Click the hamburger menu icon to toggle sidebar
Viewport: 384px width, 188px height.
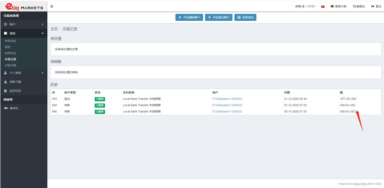click(52, 6)
